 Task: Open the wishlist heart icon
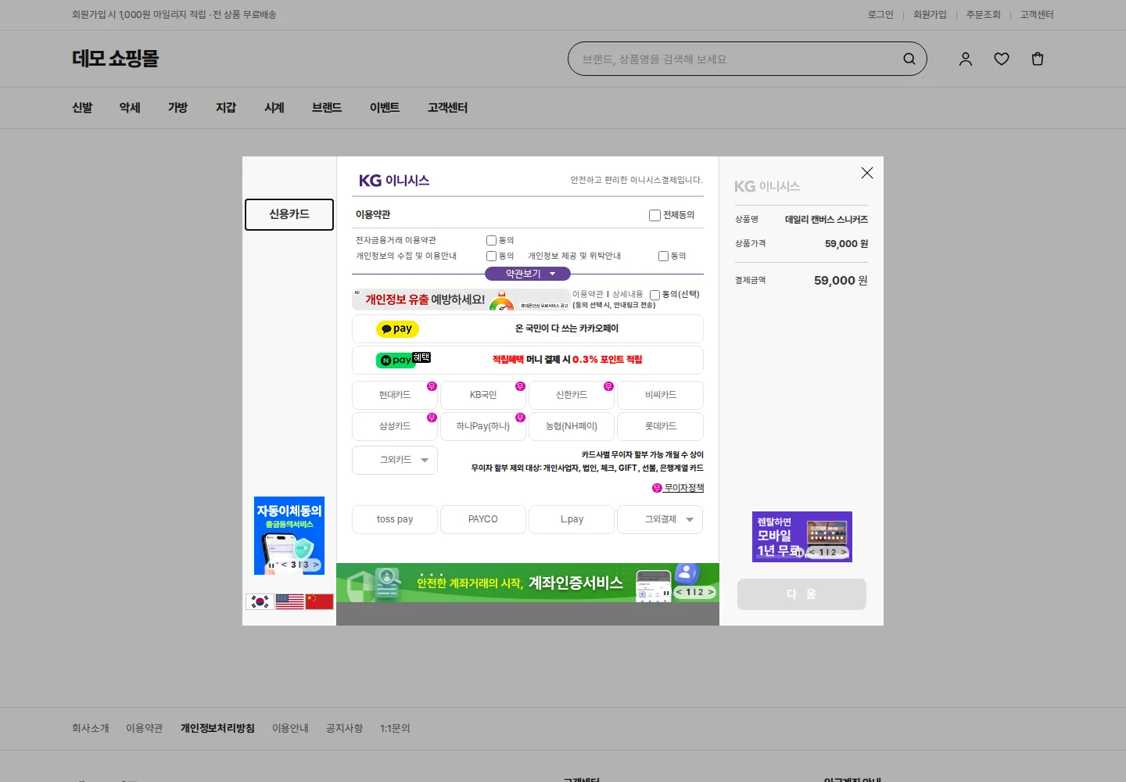(1002, 59)
